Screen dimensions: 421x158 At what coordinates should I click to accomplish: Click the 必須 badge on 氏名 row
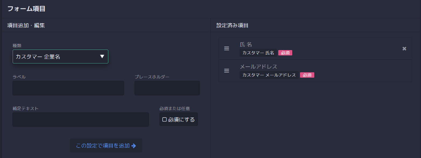coord(285,53)
